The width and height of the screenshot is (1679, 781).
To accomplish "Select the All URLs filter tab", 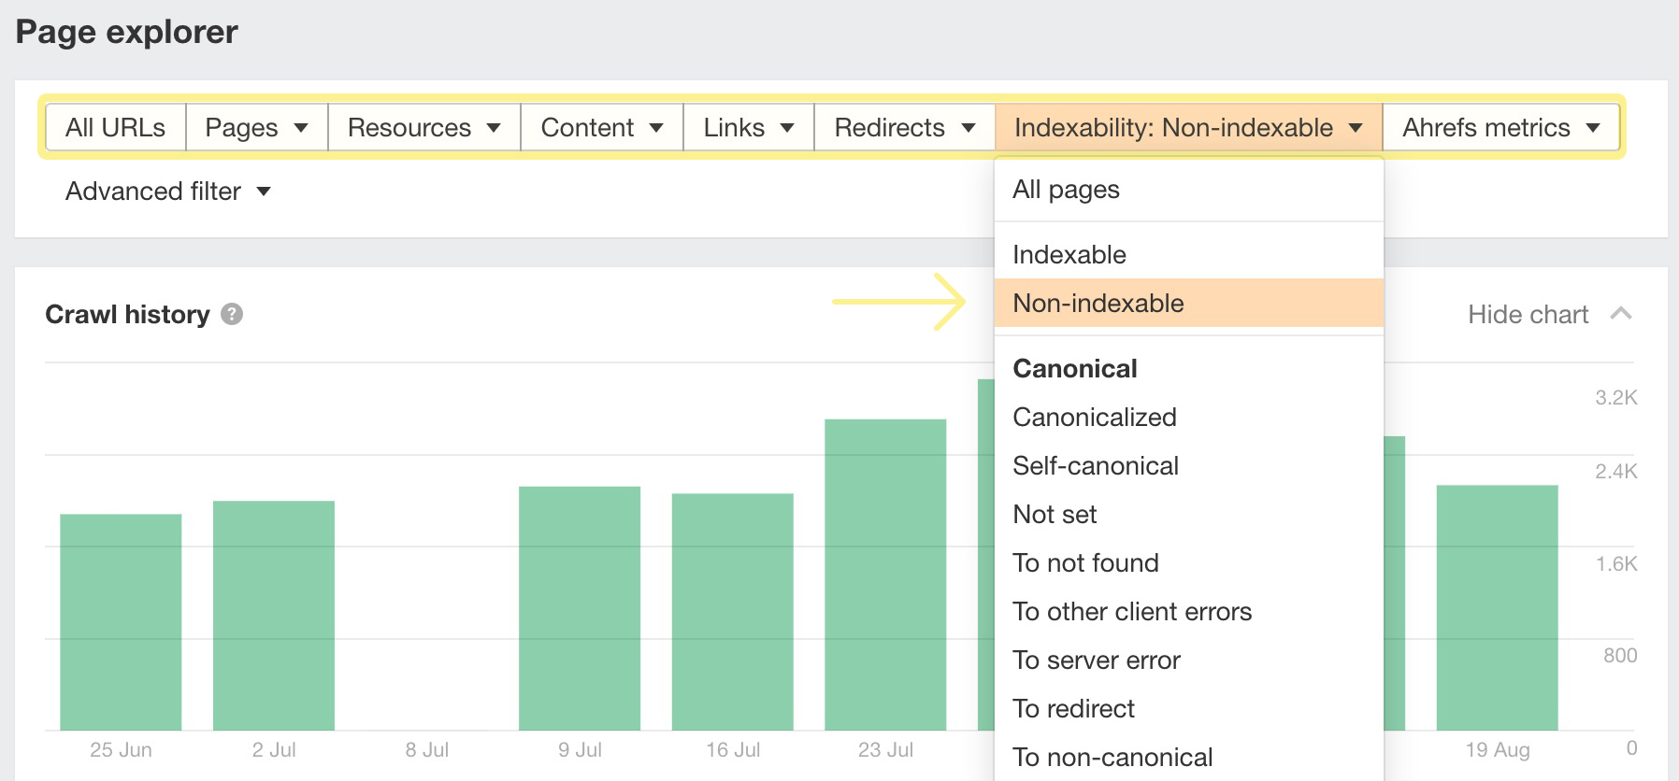I will tap(115, 127).
